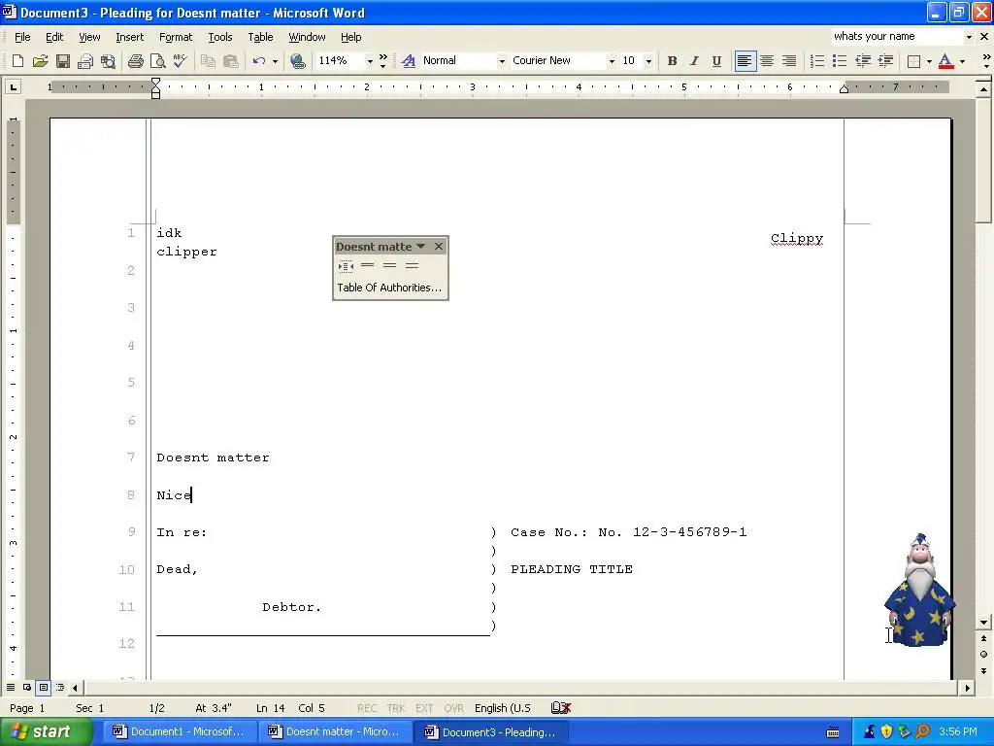Apply outside border to the paragraph
This screenshot has width=994, height=746.
[913, 61]
